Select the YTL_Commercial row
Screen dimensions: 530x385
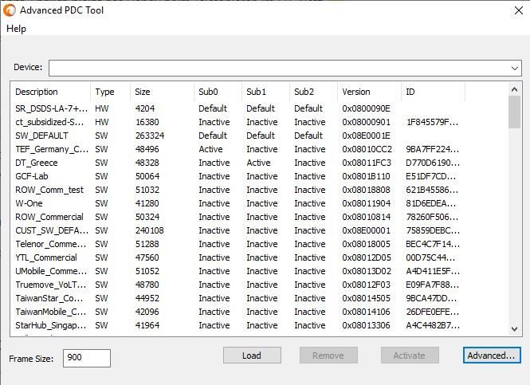237,257
